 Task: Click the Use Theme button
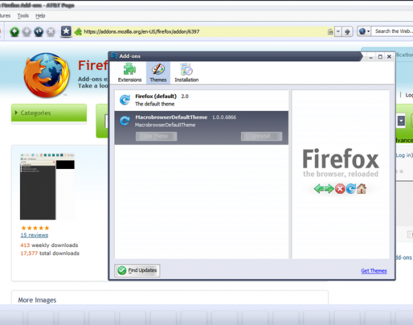156,136
